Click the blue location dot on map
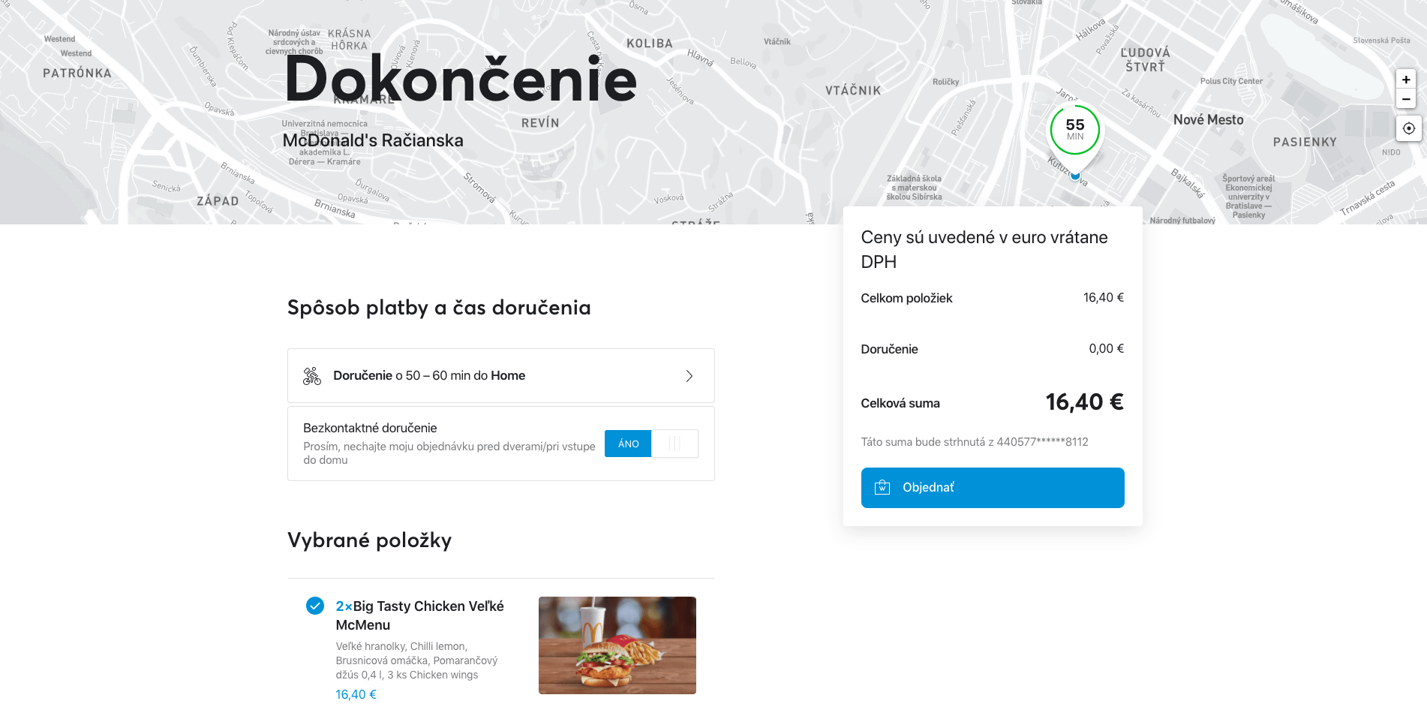The height and width of the screenshot is (725, 1427). point(1075,176)
